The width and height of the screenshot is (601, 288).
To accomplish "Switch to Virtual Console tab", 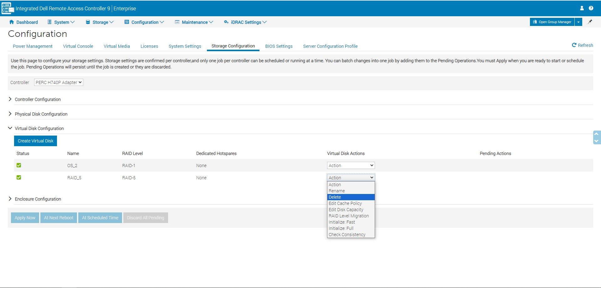I will tap(78, 46).
